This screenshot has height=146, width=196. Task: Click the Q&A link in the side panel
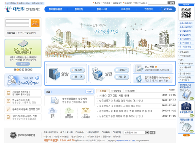click(181, 60)
